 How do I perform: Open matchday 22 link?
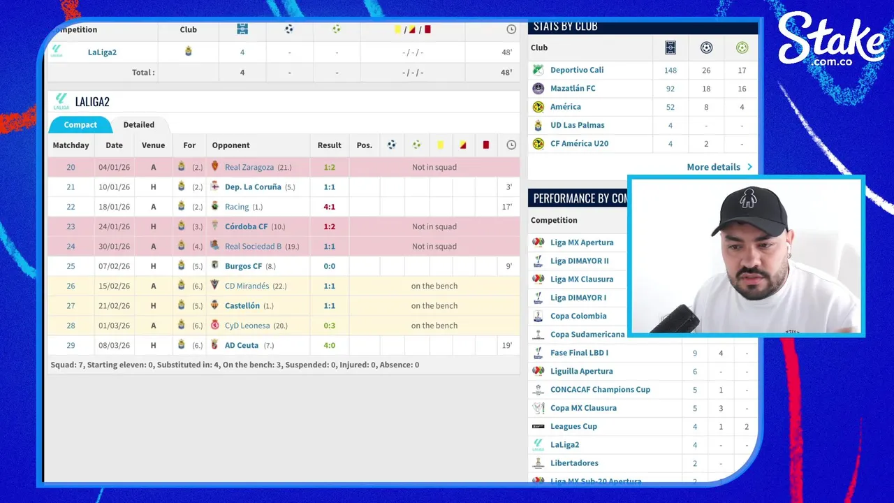(x=71, y=207)
